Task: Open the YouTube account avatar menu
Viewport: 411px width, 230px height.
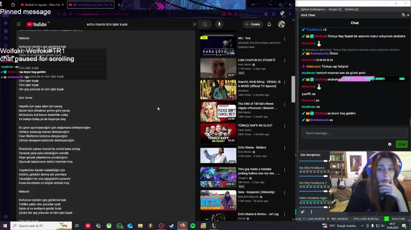Action: click(x=282, y=24)
